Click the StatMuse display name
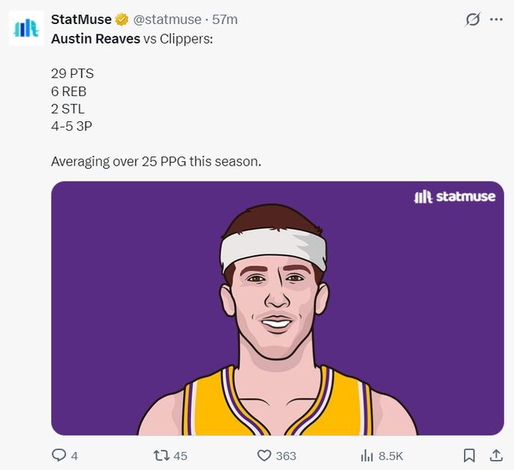Image resolution: width=514 pixels, height=470 pixels. 81,19
